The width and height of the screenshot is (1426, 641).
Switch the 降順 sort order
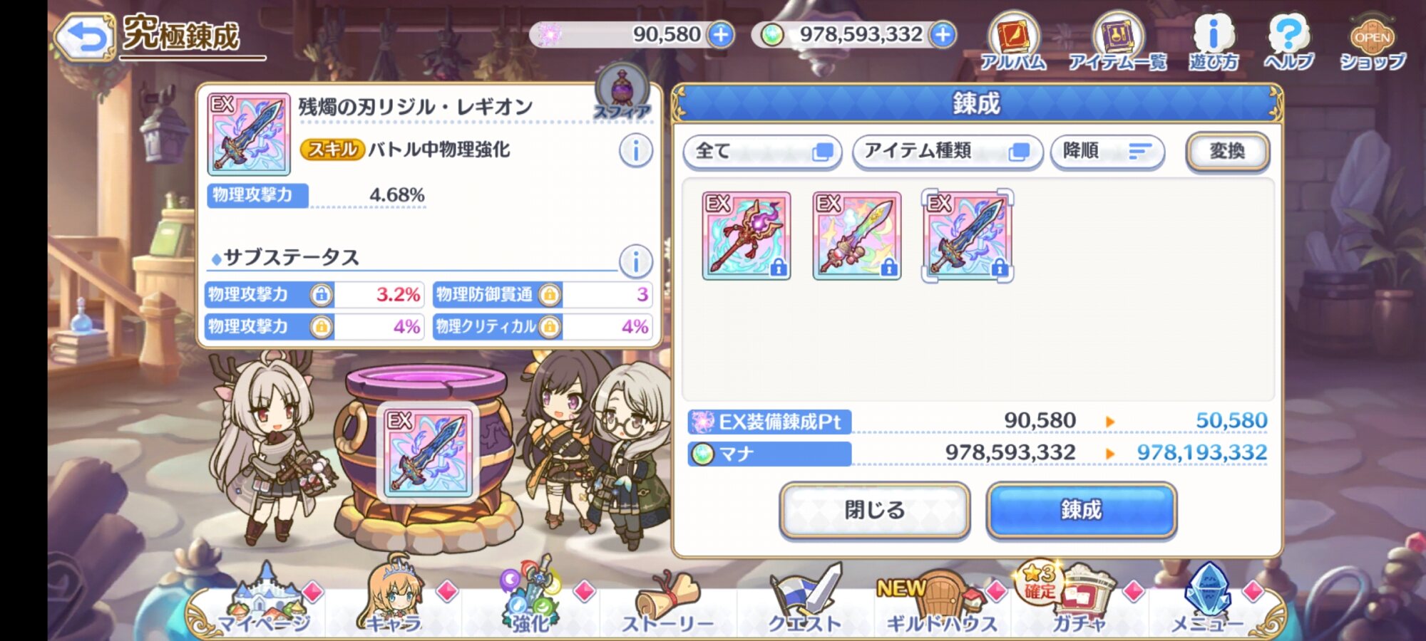point(1107,151)
